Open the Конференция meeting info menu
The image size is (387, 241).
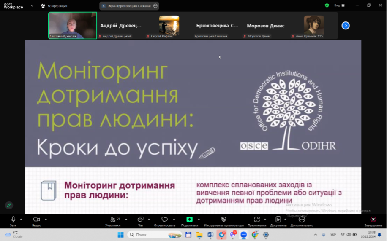tap(54, 6)
